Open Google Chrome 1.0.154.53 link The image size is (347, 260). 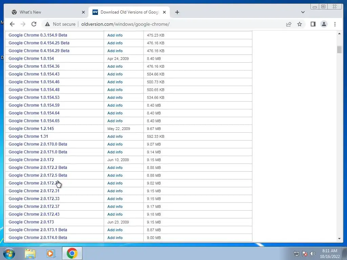(34, 97)
